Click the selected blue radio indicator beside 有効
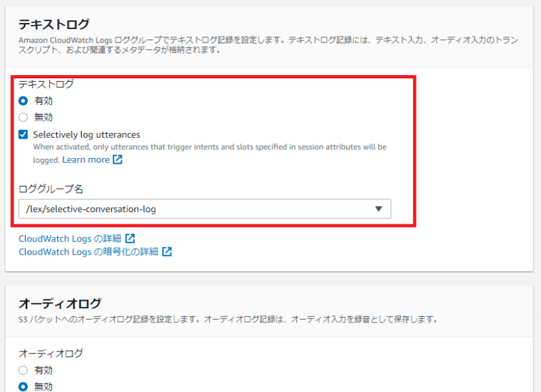The image size is (541, 392). pos(23,100)
